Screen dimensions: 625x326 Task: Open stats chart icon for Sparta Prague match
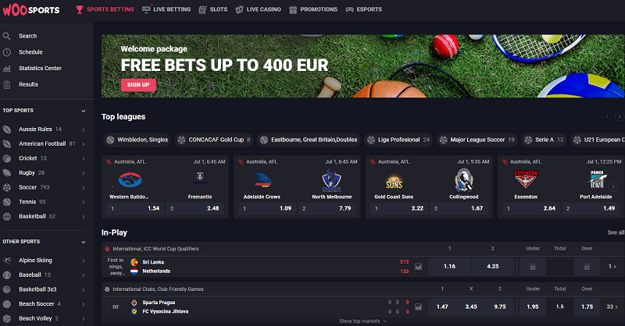pos(418,307)
